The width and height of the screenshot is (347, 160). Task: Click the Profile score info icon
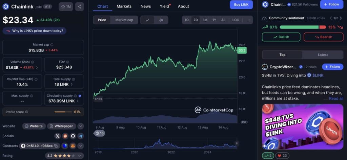(x=26, y=112)
